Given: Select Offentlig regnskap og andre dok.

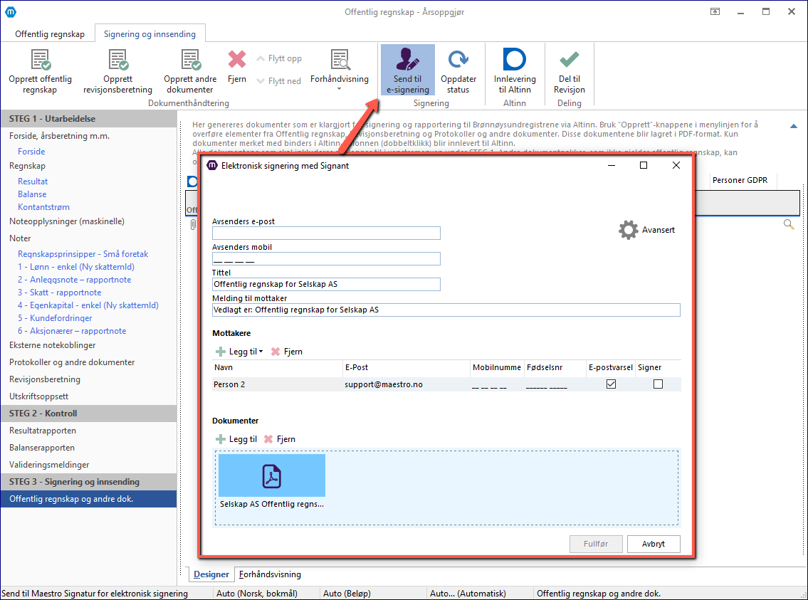Looking at the screenshot, I should 89,499.
